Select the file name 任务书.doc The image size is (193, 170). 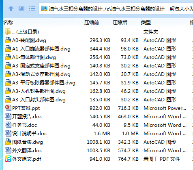[x=25, y=125]
